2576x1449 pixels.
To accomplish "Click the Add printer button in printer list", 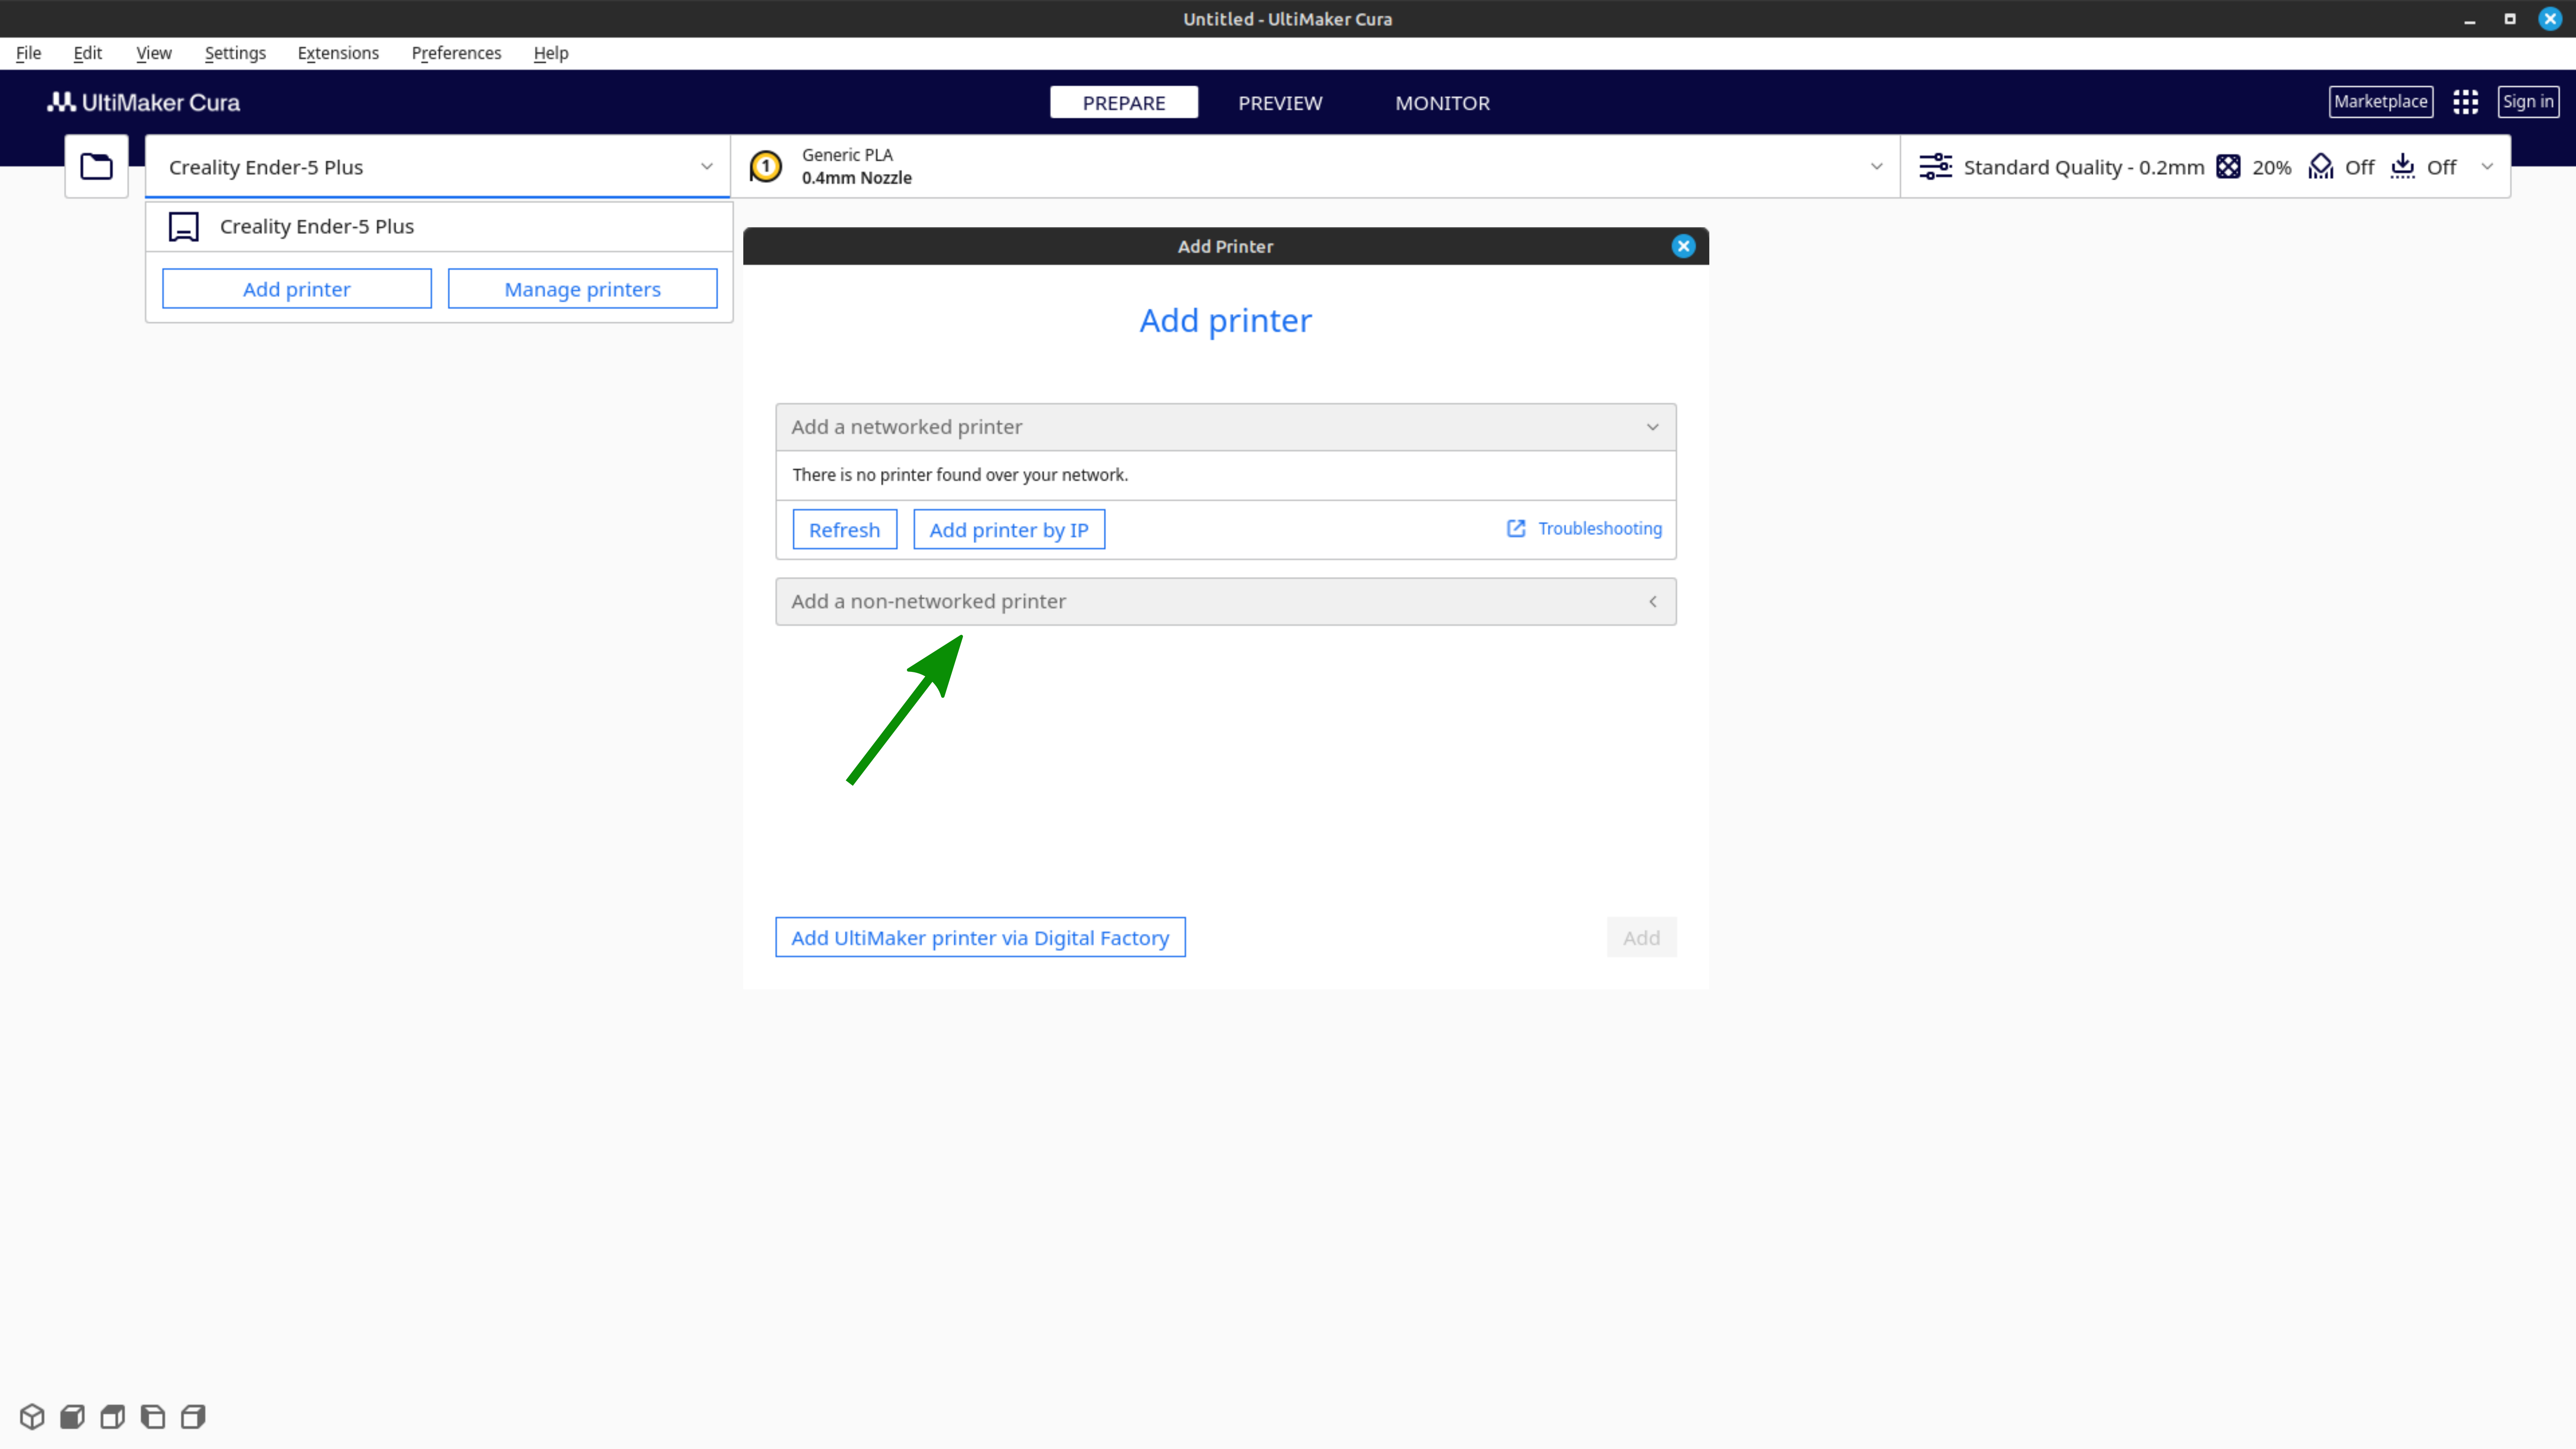I will click(297, 289).
